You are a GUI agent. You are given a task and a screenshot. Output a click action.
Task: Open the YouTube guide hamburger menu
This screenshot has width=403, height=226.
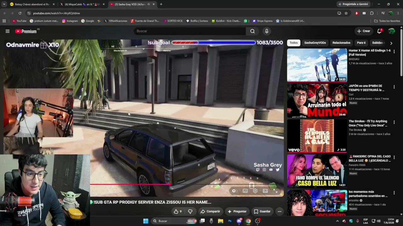8,31
